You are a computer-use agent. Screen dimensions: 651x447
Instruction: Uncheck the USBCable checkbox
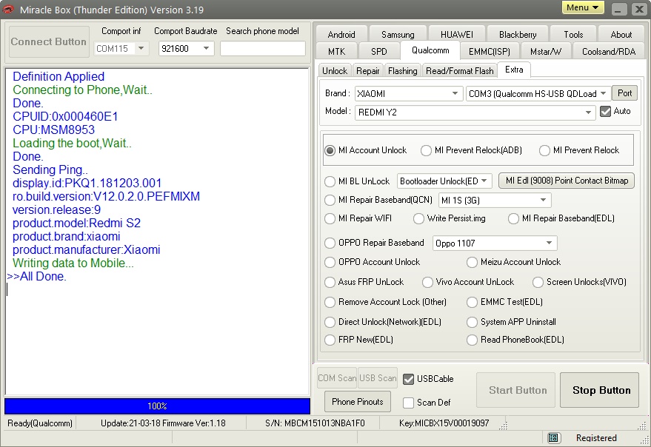point(409,379)
